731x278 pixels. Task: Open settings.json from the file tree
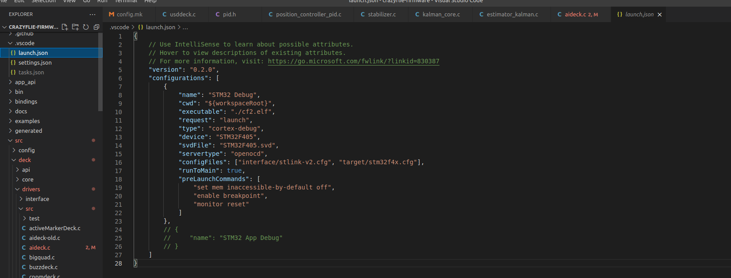coord(35,62)
